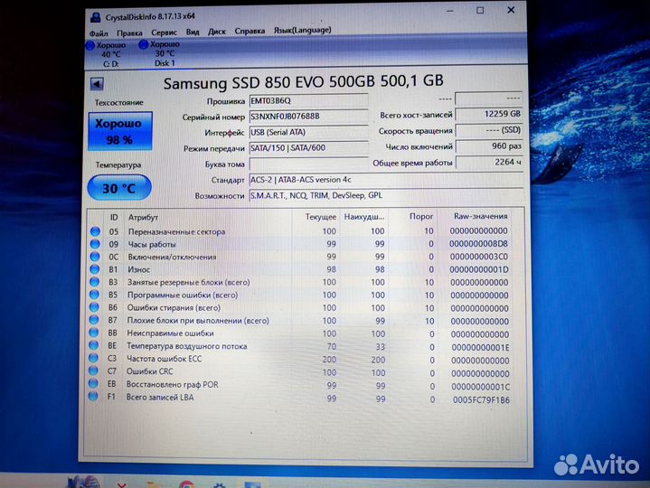650x488 pixels.
Task: Open the Правка menu
Action: [x=129, y=33]
